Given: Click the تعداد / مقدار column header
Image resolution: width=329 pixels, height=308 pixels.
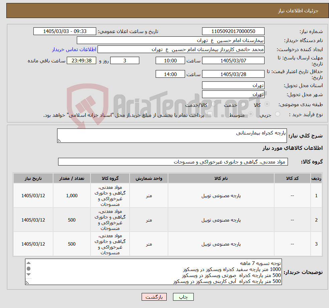Looking at the screenshot, I should [72, 178].
